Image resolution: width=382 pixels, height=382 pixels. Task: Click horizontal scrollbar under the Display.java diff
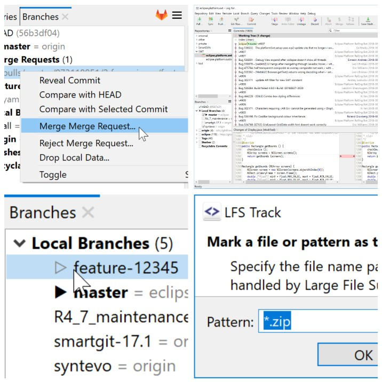click(286, 182)
